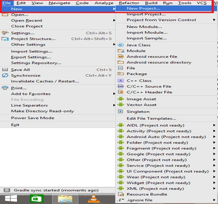Click the Print printer icon
Viewport: 218px width, 204px height.
(x=5, y=88)
